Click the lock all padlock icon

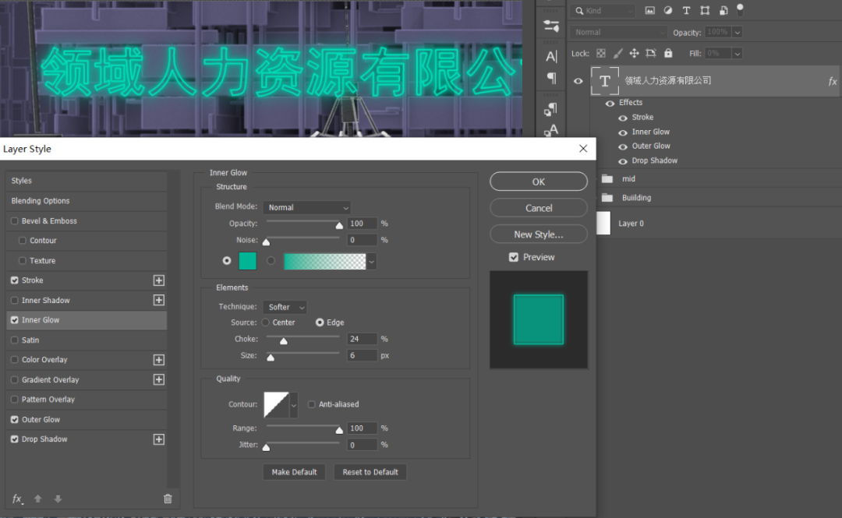pos(667,54)
